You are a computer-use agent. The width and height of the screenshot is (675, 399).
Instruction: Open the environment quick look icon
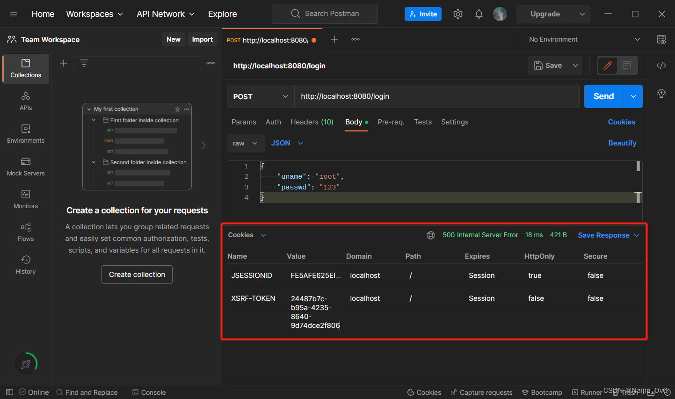click(x=661, y=39)
